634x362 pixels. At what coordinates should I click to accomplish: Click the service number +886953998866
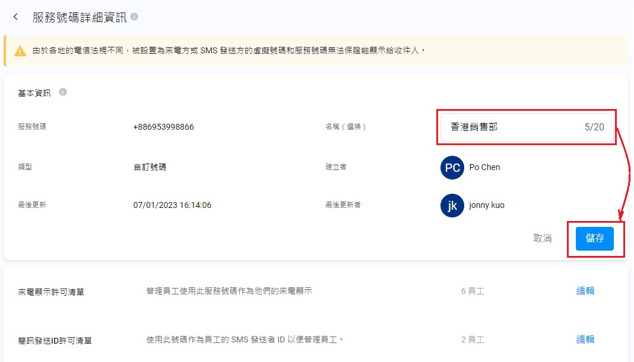click(163, 127)
